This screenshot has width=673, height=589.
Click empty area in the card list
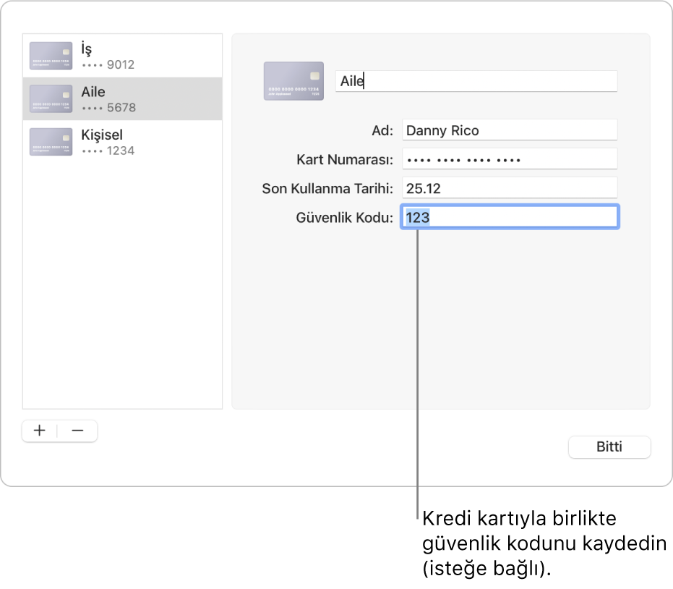pos(122,289)
